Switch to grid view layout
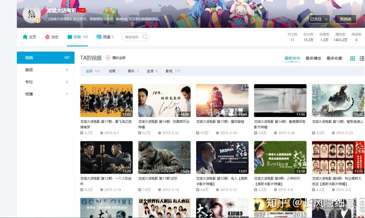Screen dimensions: 365x218 [352, 58]
